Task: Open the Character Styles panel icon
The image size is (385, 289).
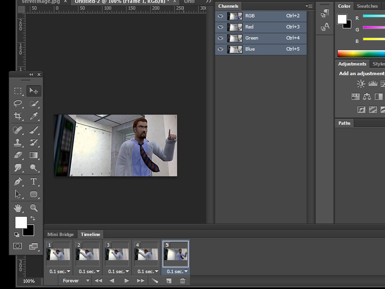Action: coord(324,26)
